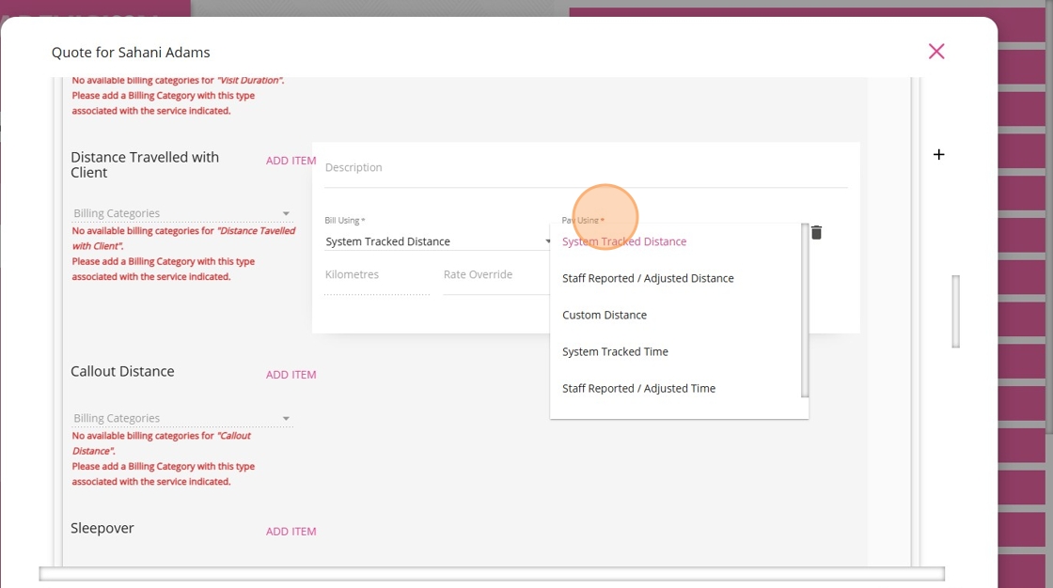Click the Distance Travelled with Client heading
This screenshot has height=588, width=1053.
(145, 164)
